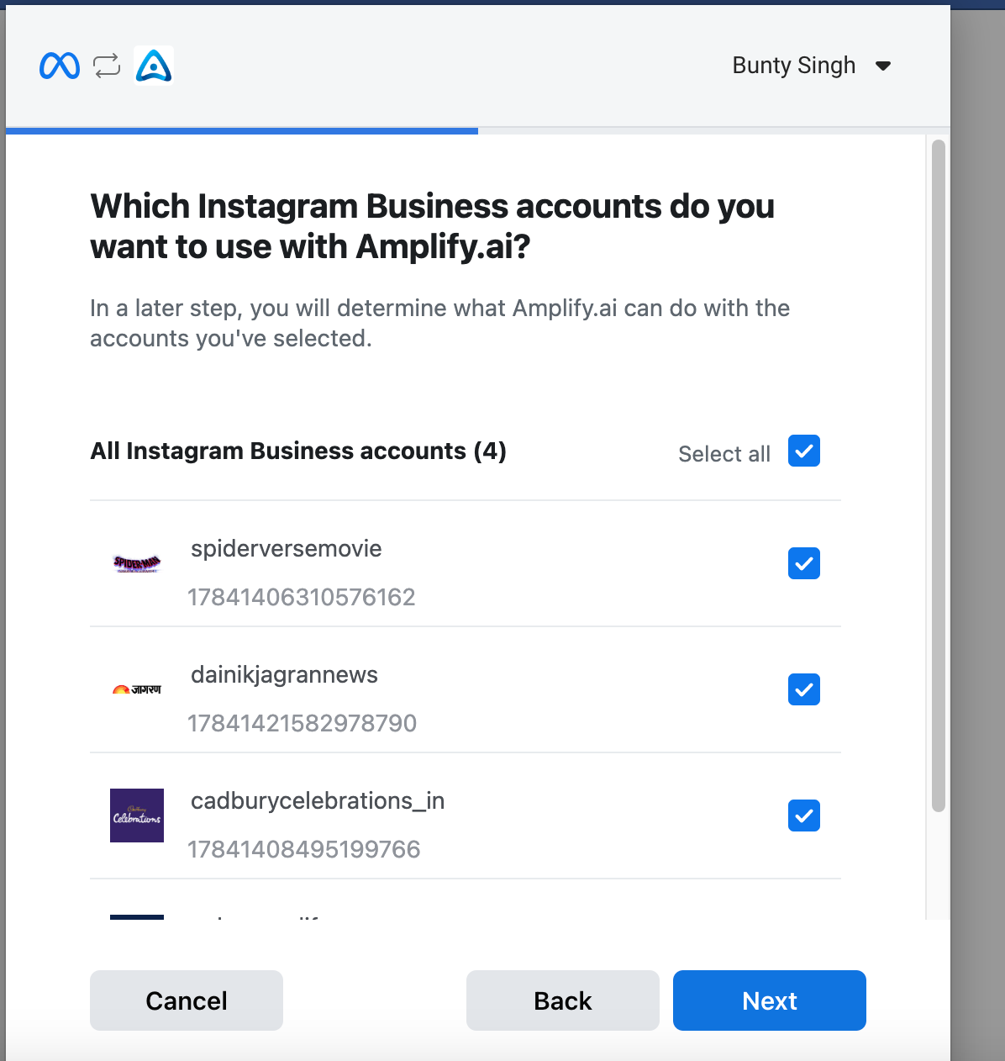The image size is (1005, 1061).
Task: Click the Next button
Action: click(770, 1000)
